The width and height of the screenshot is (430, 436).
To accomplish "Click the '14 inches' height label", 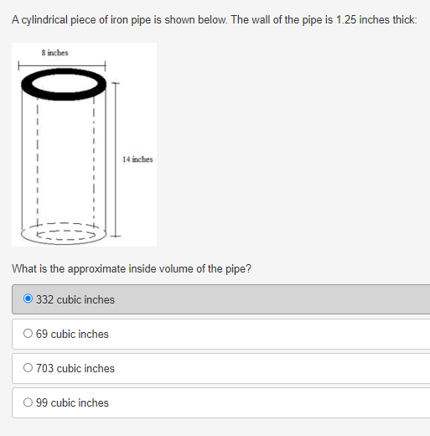I will tap(137, 159).
